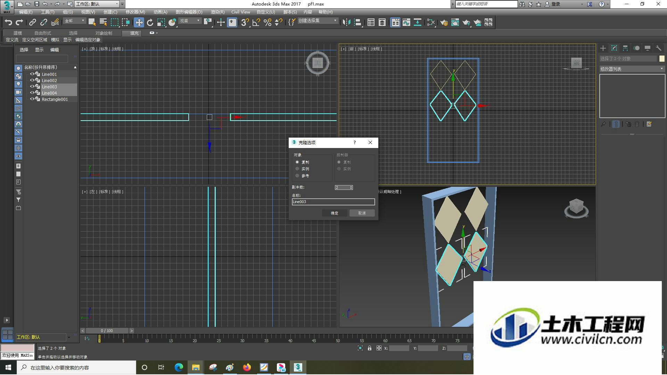Select the Link tool icon
Image resolution: width=667 pixels, height=375 pixels.
click(32, 23)
